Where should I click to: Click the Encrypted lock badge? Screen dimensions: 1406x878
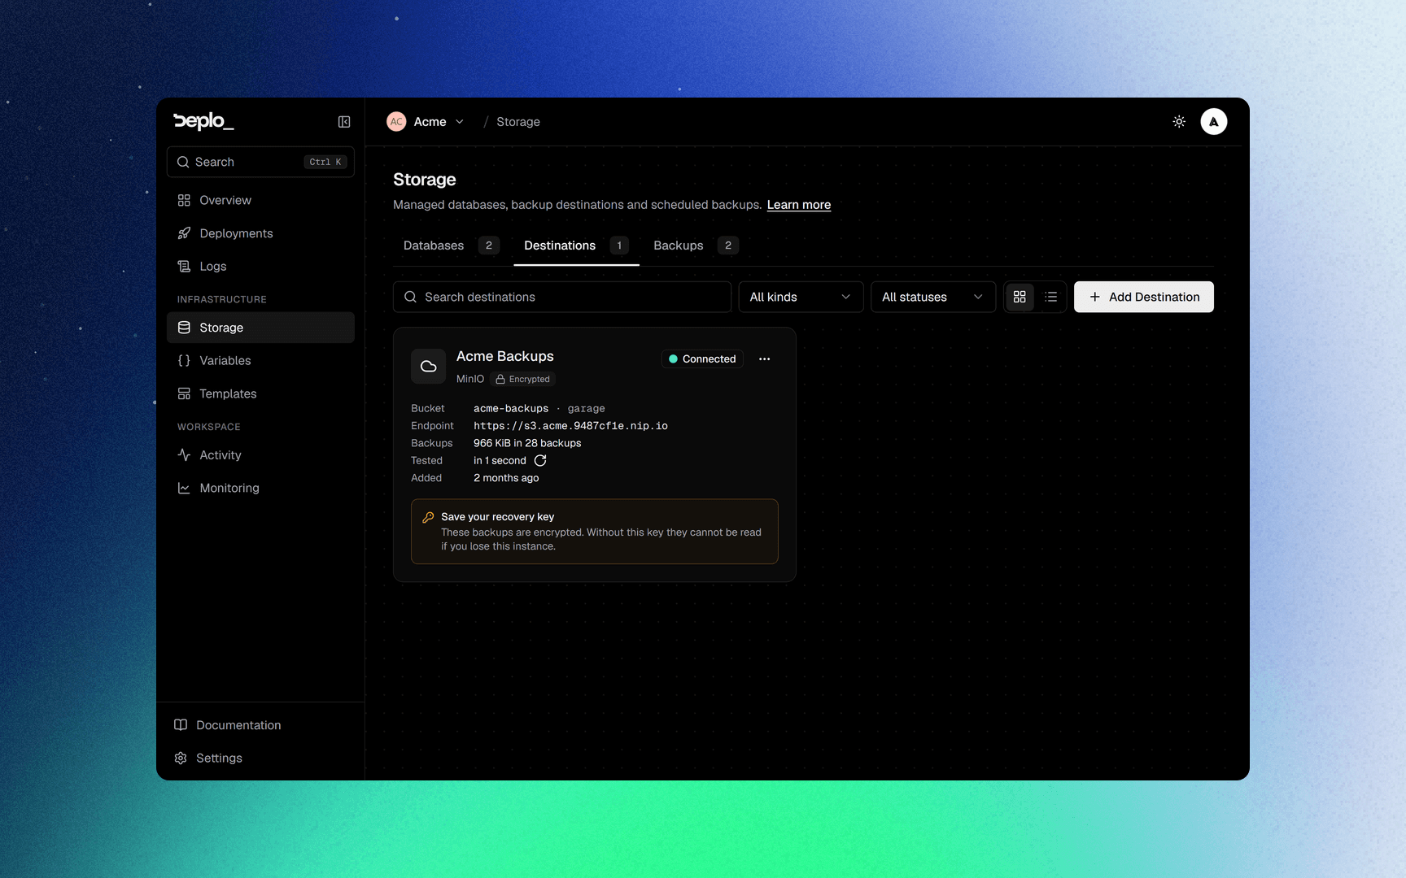(522, 380)
